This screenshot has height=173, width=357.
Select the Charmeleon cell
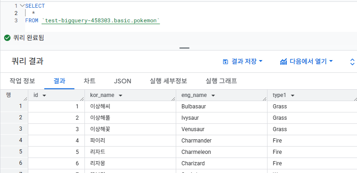point(221,152)
